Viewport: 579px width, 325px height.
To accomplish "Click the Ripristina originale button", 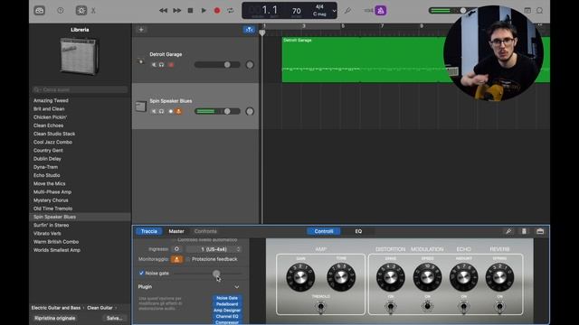I will pos(54,318).
